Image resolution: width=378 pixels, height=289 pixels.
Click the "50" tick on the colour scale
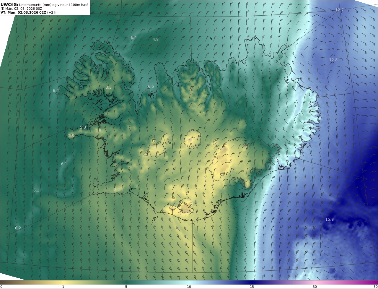point(375,287)
